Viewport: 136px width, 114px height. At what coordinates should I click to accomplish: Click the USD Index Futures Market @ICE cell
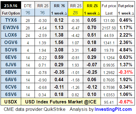click(61, 102)
